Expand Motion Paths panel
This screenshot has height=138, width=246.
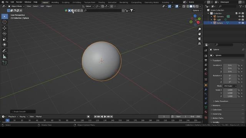pyautogui.click(x=218, y=118)
